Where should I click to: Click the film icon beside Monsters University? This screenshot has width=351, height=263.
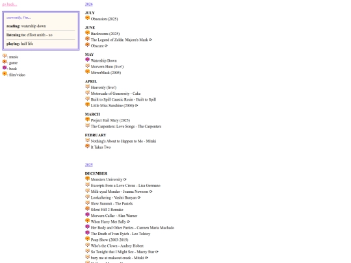88,179
